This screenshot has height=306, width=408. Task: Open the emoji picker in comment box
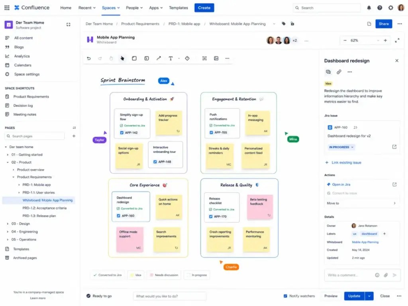pos(377,275)
